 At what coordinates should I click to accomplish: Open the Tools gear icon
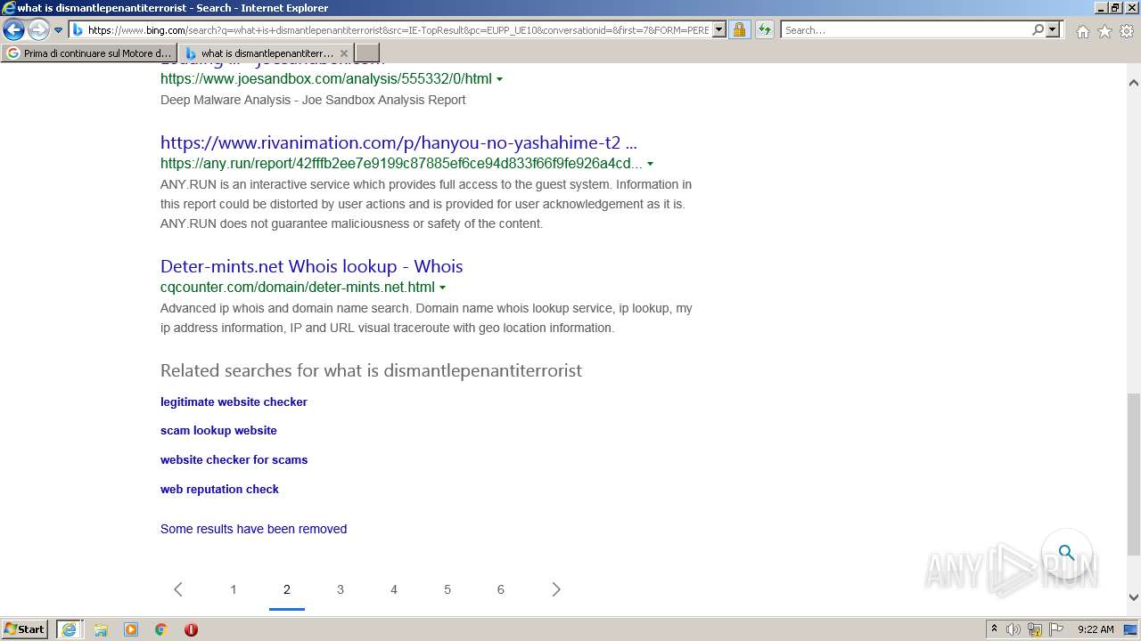1127,31
